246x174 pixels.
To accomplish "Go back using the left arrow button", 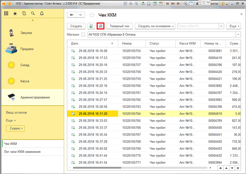I will [x=72, y=15].
